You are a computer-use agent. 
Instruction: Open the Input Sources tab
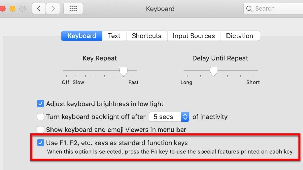194,36
